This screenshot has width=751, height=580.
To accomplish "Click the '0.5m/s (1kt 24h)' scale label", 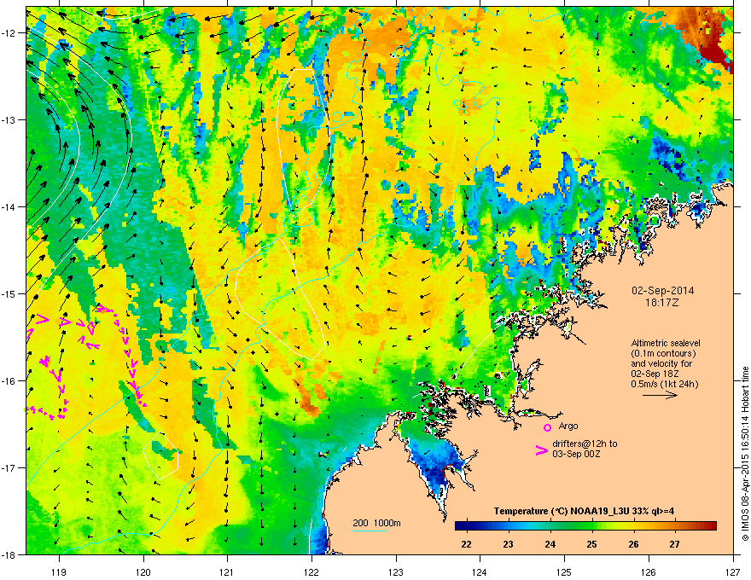I will pos(664,385).
